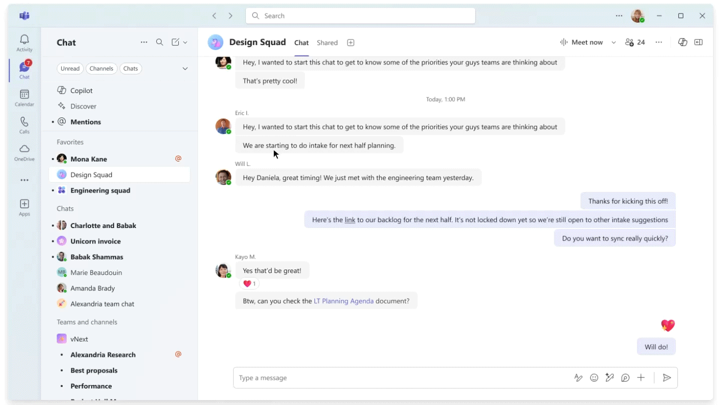Open the Apps store icon

24,207
